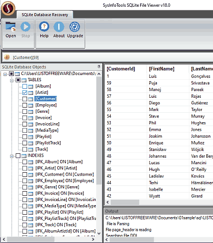This screenshot has height=243, width=213.
Task: Click the table icon next to [Track]
Action: (x=31, y=149)
